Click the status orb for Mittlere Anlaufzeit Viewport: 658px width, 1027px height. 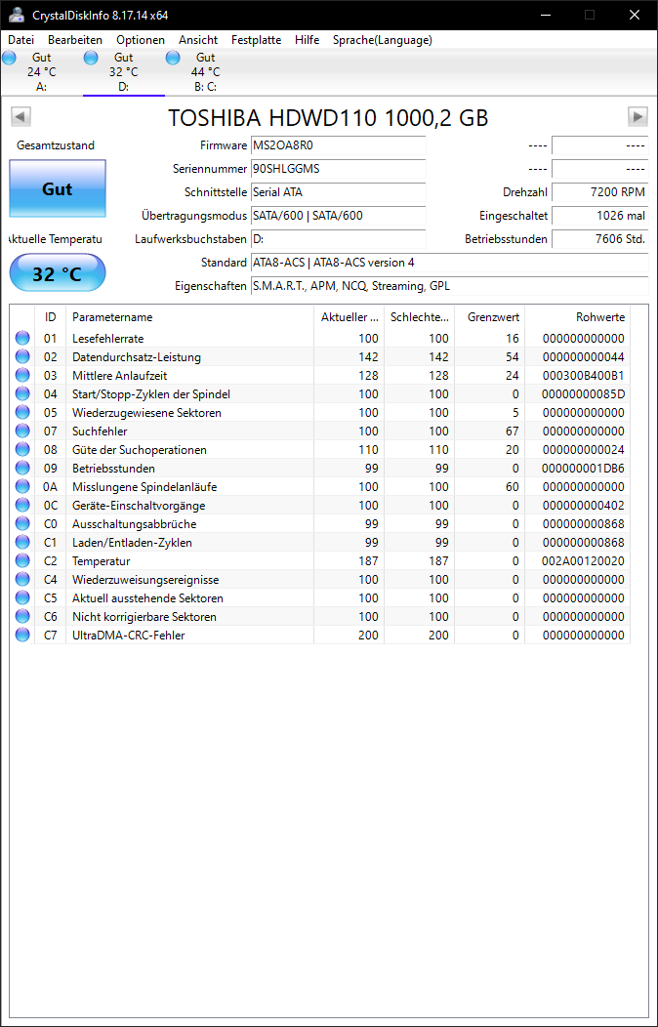(22, 375)
